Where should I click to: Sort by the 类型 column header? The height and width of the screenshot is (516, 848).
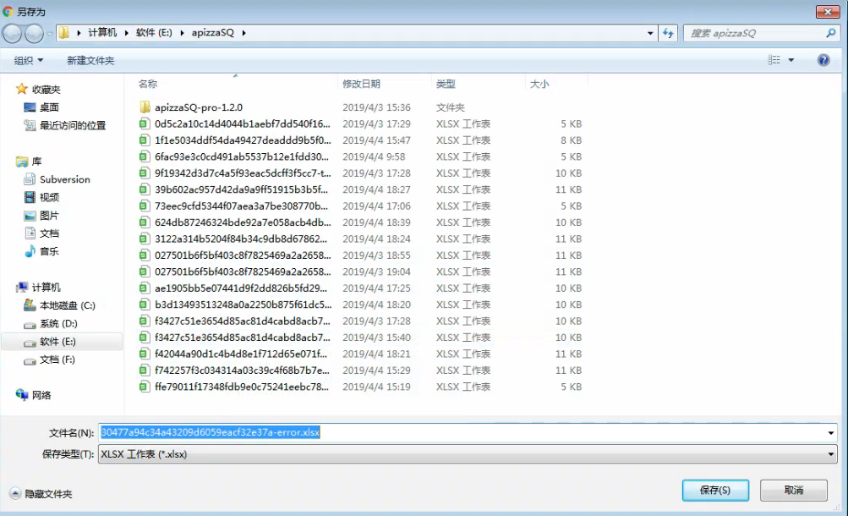pyautogui.click(x=446, y=84)
